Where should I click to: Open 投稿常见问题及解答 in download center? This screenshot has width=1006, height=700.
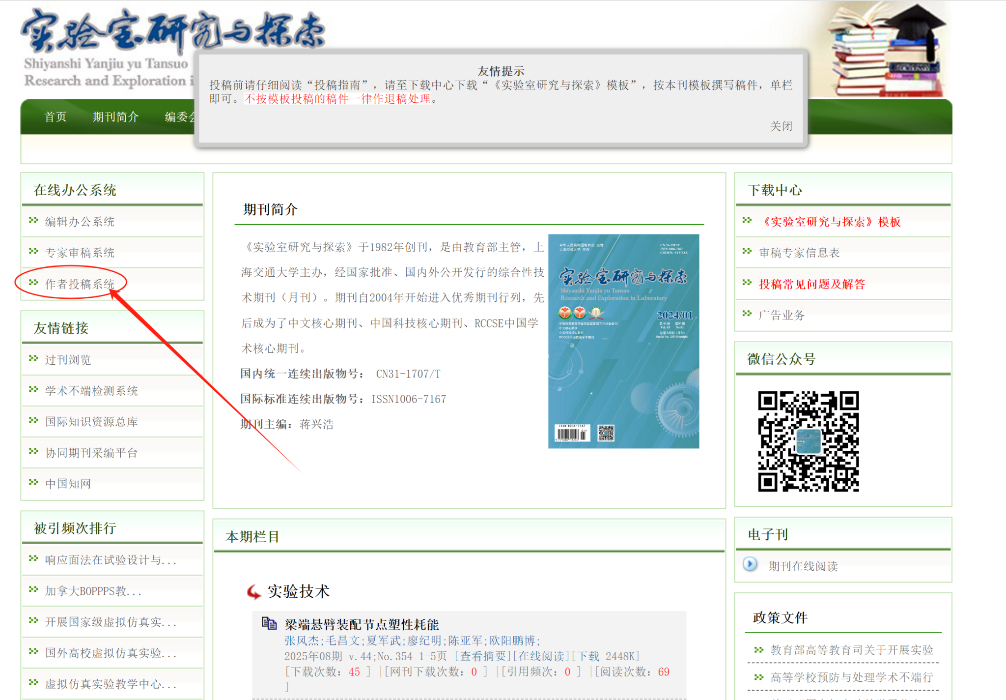pyautogui.click(x=811, y=284)
